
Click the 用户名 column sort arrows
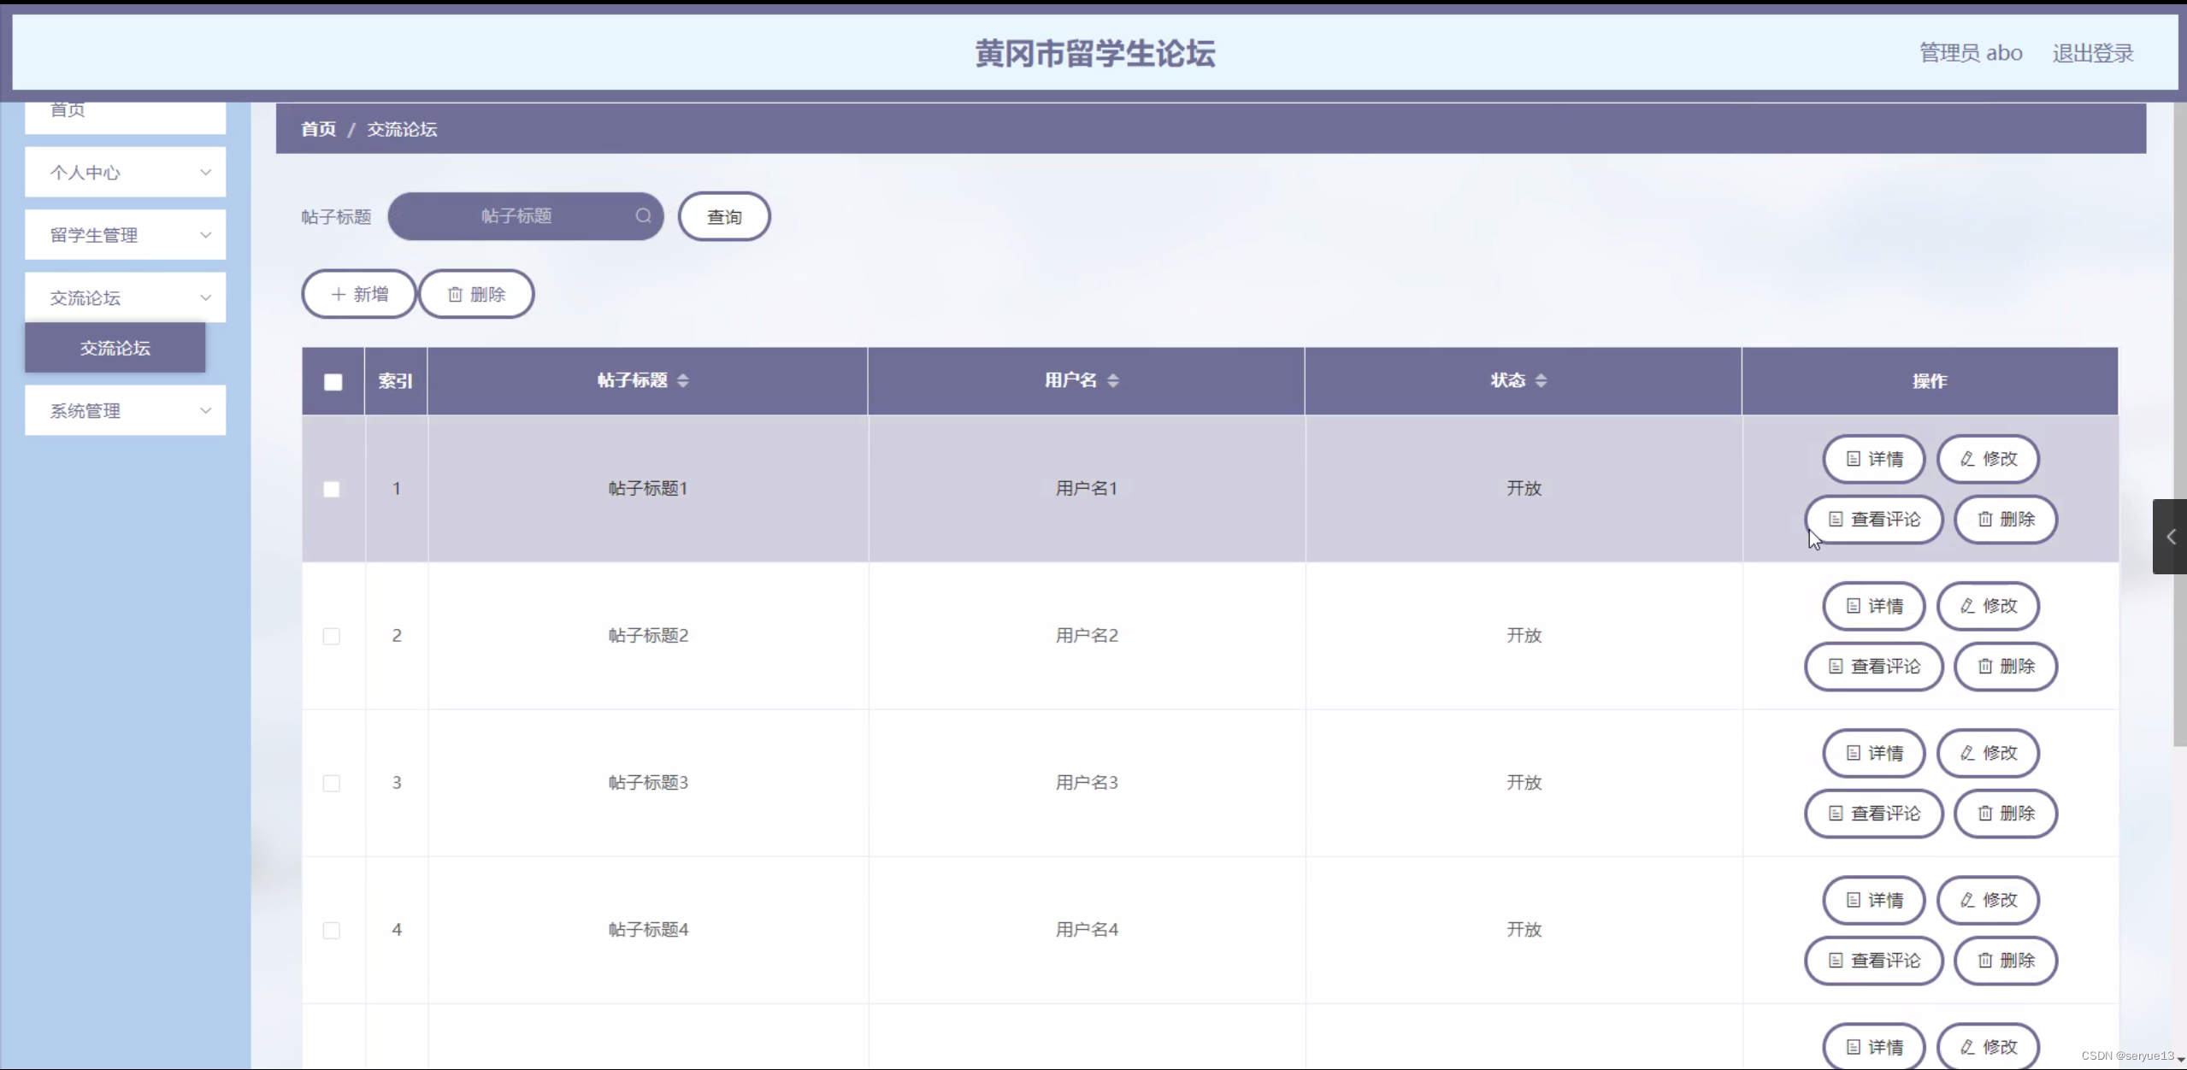coord(1112,380)
